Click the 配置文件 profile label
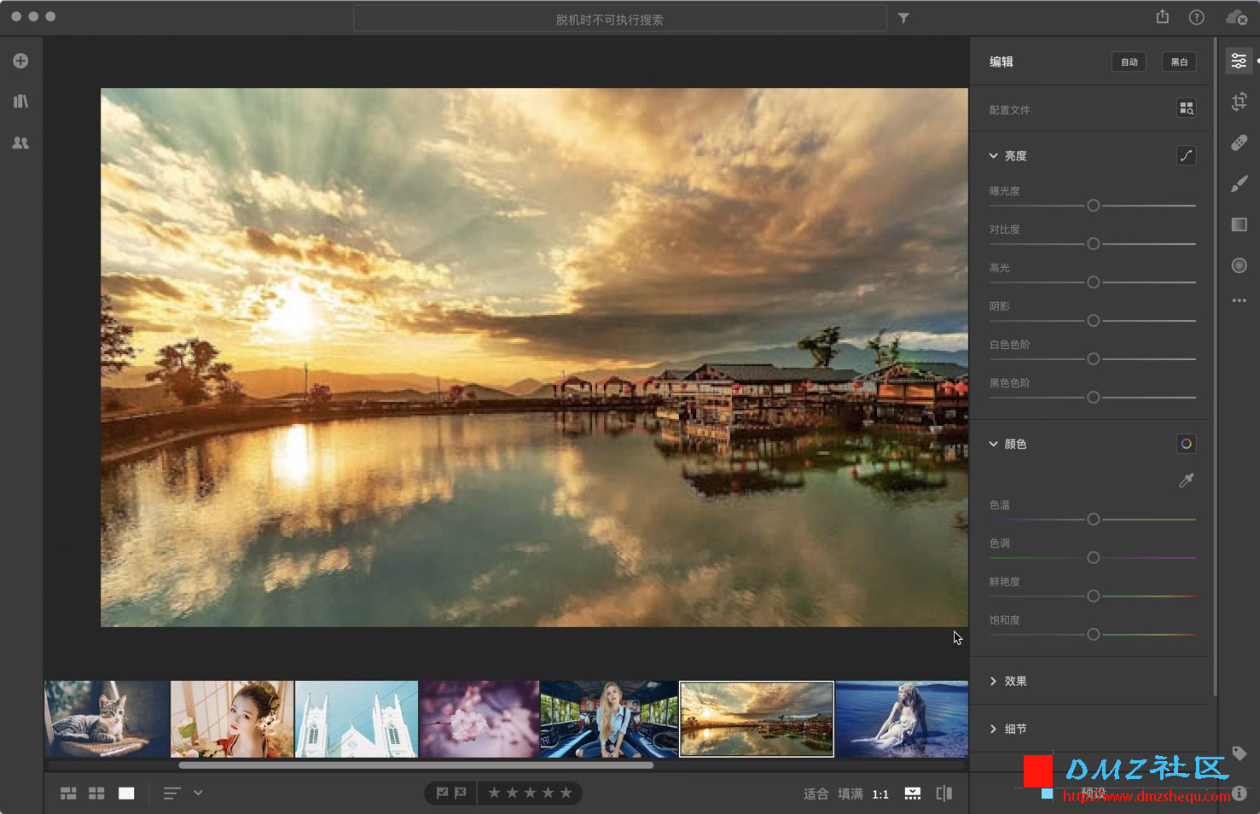Viewport: 1260px width, 814px height. 1009,110
